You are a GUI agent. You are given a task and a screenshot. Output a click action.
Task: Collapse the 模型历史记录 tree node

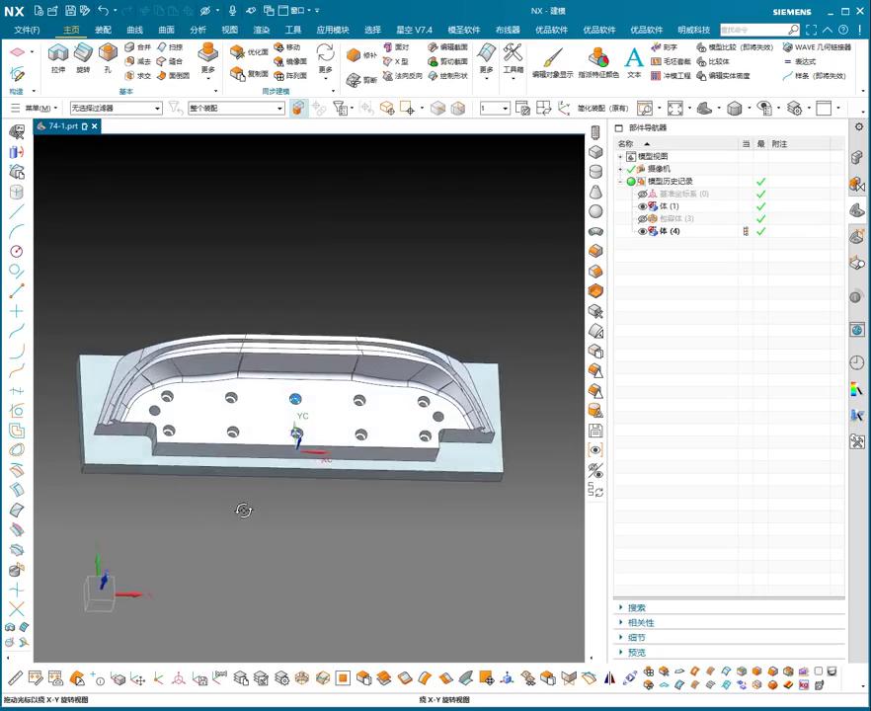point(620,182)
